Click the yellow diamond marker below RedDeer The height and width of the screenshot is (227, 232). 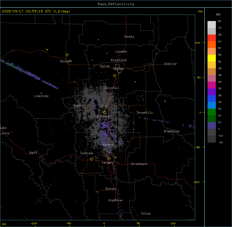(114, 76)
